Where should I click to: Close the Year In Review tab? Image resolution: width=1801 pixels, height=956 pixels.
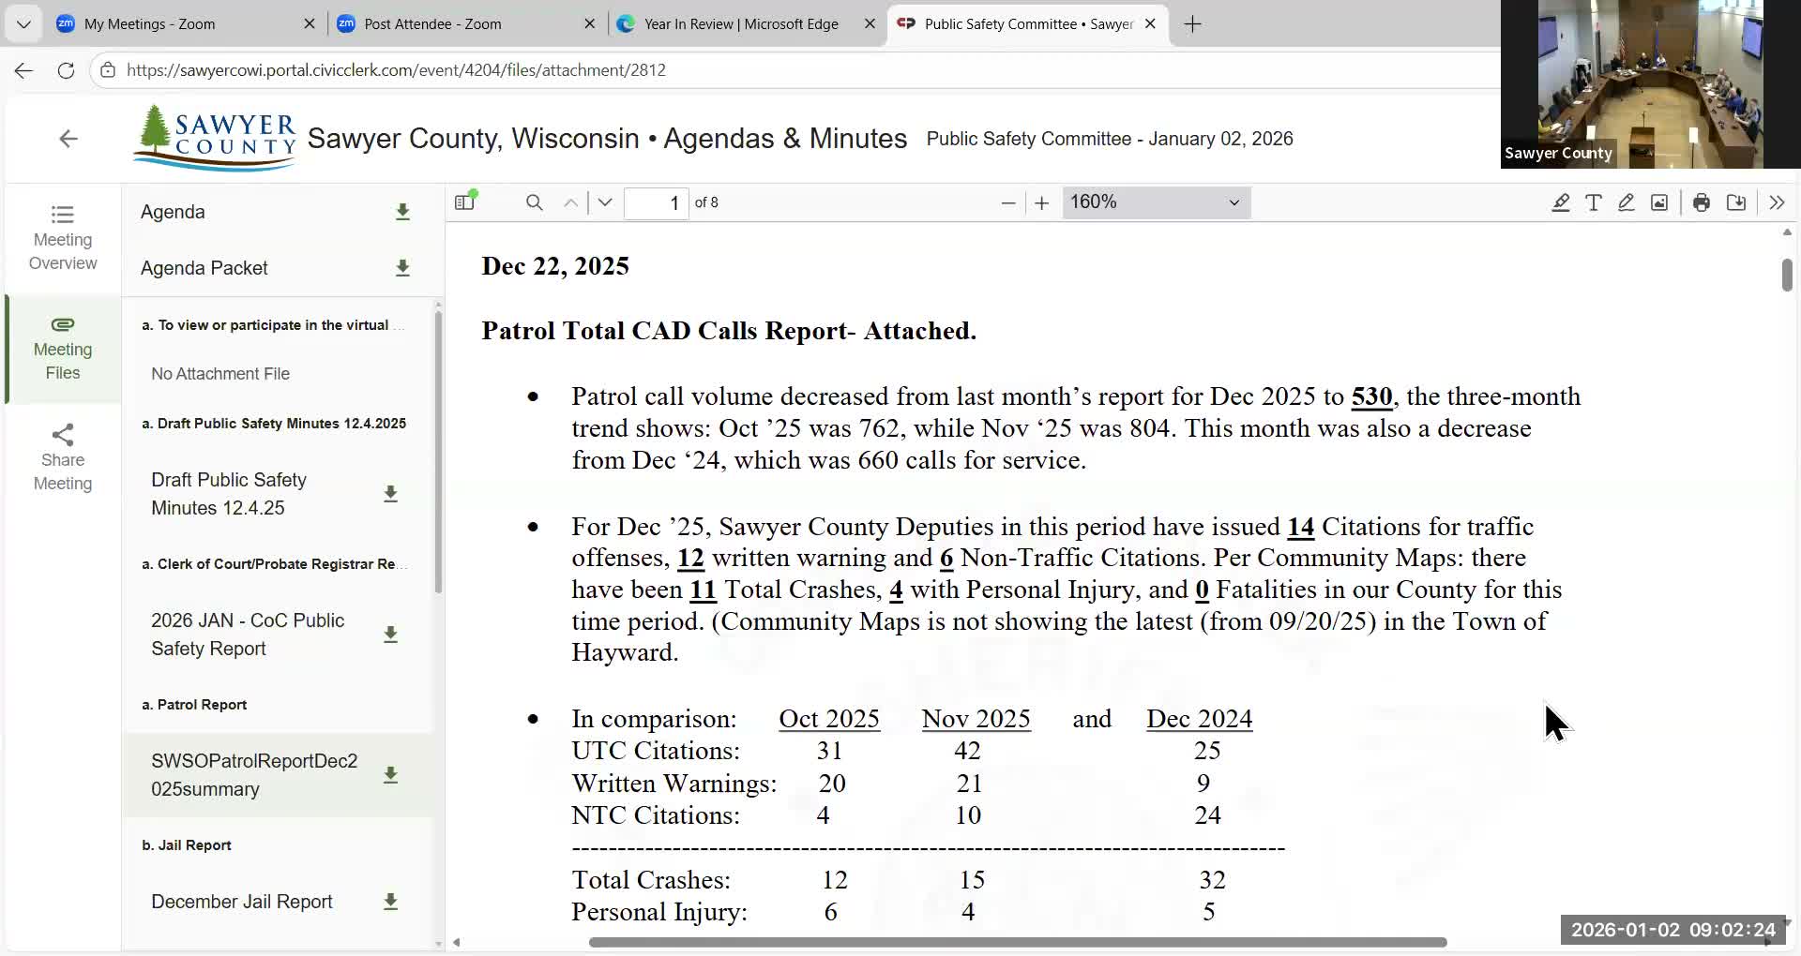click(870, 24)
